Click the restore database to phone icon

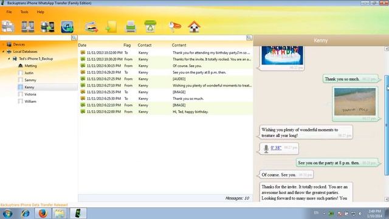tap(47, 27)
